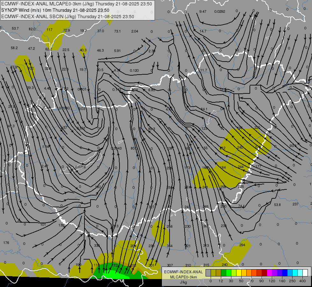Viewport: 312px width, 287px height.
Task: Click the grid value '315' beside the legend
Action: click(x=206, y=265)
